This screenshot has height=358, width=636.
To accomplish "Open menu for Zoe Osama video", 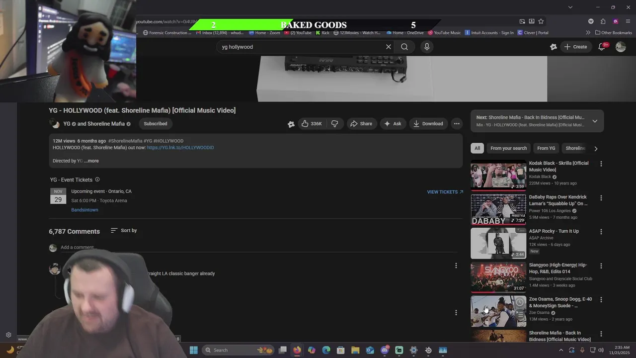I will click(x=601, y=300).
